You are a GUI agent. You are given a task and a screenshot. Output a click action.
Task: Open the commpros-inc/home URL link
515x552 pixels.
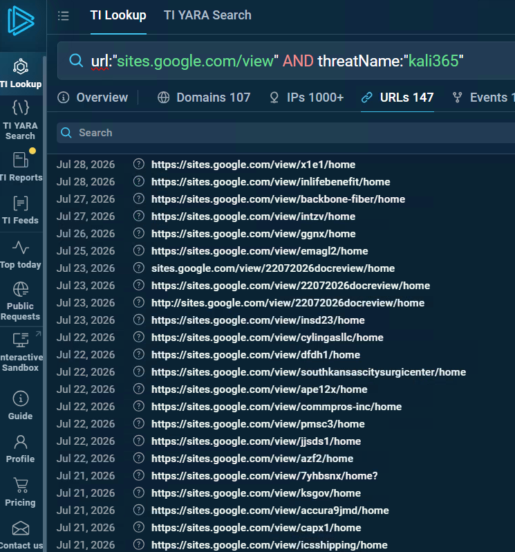point(277,407)
